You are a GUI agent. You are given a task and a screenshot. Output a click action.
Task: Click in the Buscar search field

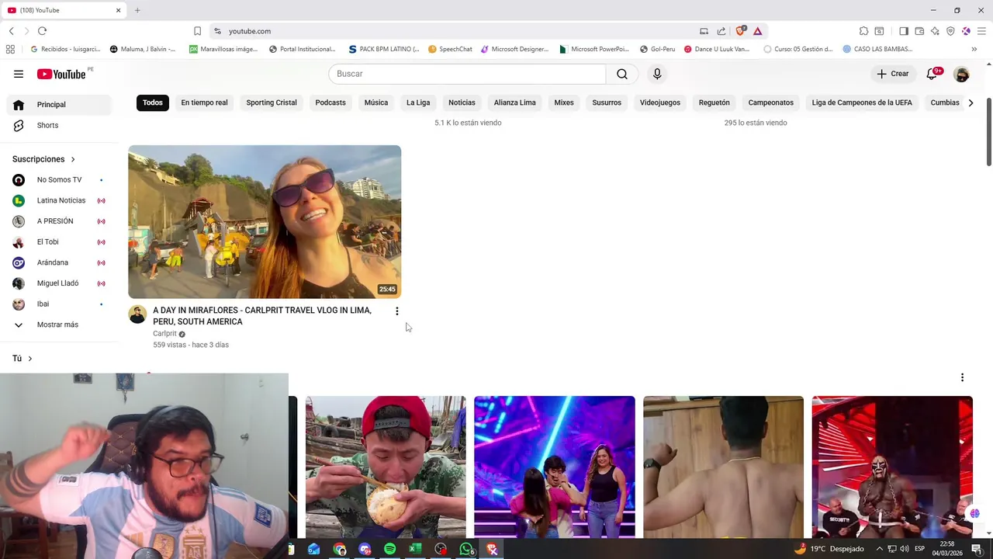coord(467,74)
